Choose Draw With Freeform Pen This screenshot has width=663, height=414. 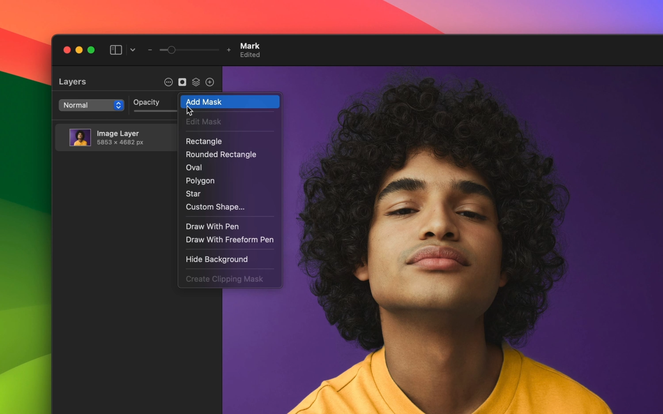pos(230,240)
